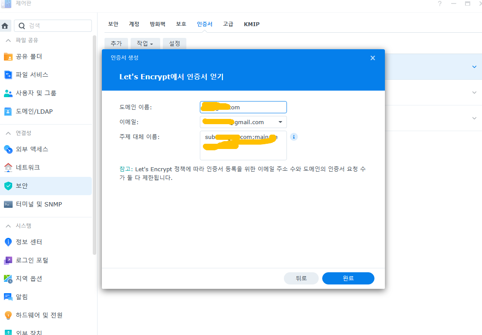This screenshot has width=482, height=335.
Task: Focus the 검색 search field
Action: click(53, 26)
